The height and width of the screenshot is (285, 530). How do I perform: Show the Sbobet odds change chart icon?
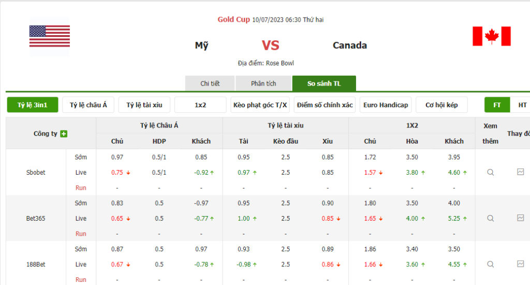point(520,172)
